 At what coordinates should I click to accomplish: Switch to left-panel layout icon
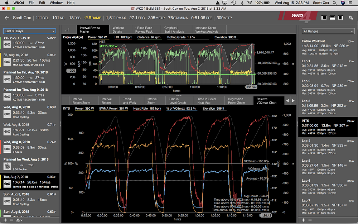tap(324, 18)
